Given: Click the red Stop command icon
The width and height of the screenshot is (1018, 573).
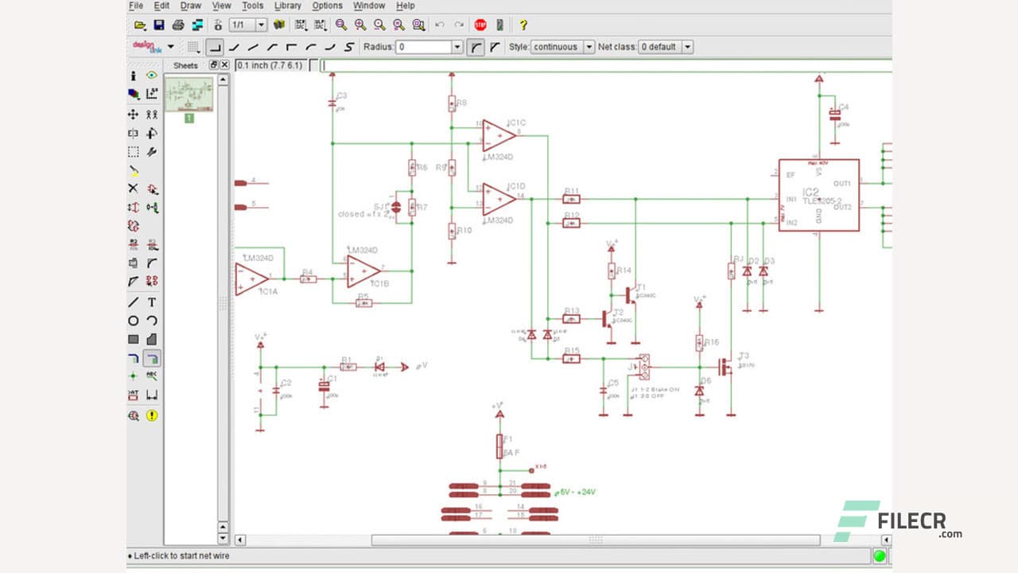Looking at the screenshot, I should click(480, 25).
